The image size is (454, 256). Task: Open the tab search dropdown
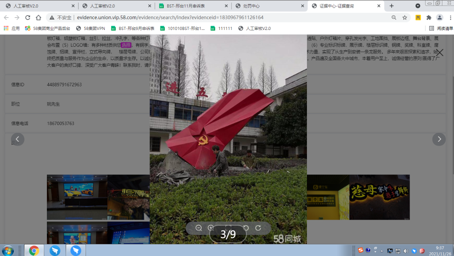(x=418, y=6)
